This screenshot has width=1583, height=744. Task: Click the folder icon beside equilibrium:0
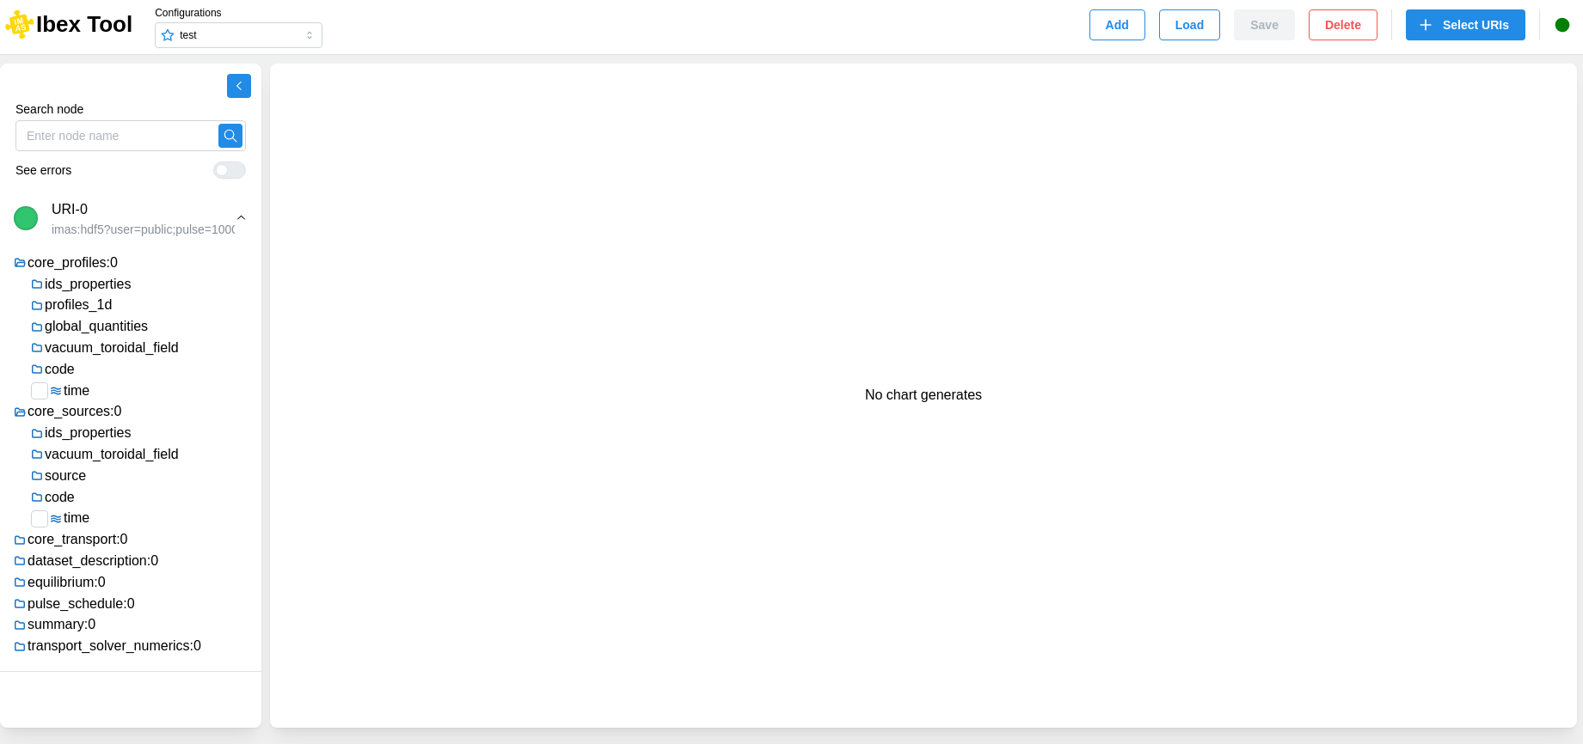tap(20, 582)
